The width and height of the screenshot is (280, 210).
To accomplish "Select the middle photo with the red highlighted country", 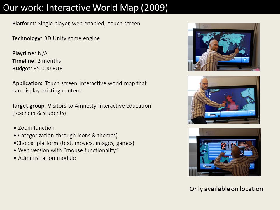I will (x=224, y=100).
